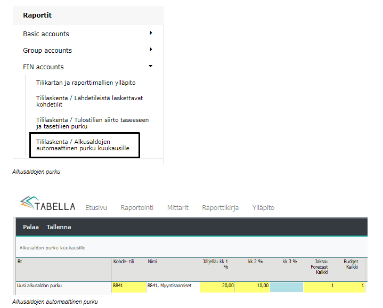Open the Raportointi menu
383x308 pixels.
point(137,207)
